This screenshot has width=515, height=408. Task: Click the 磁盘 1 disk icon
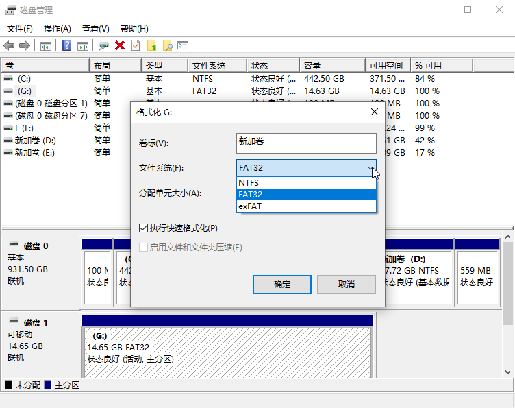point(14,320)
